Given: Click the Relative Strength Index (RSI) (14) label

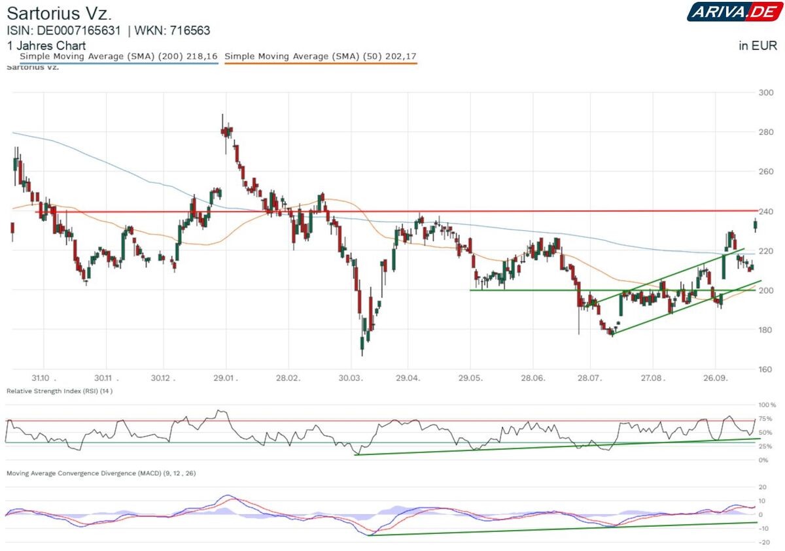Looking at the screenshot, I should click(60, 391).
